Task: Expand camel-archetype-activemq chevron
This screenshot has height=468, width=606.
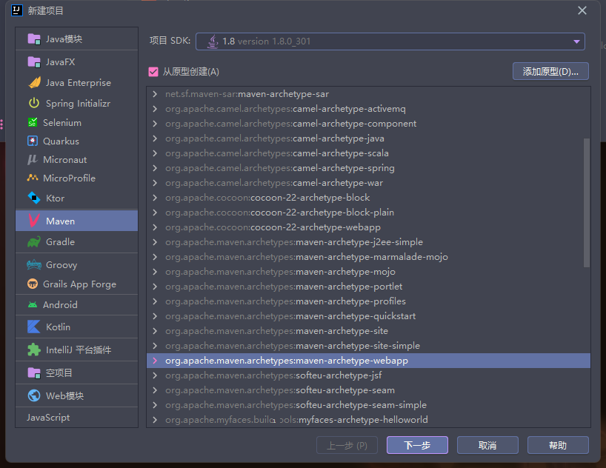Action: pyautogui.click(x=155, y=109)
